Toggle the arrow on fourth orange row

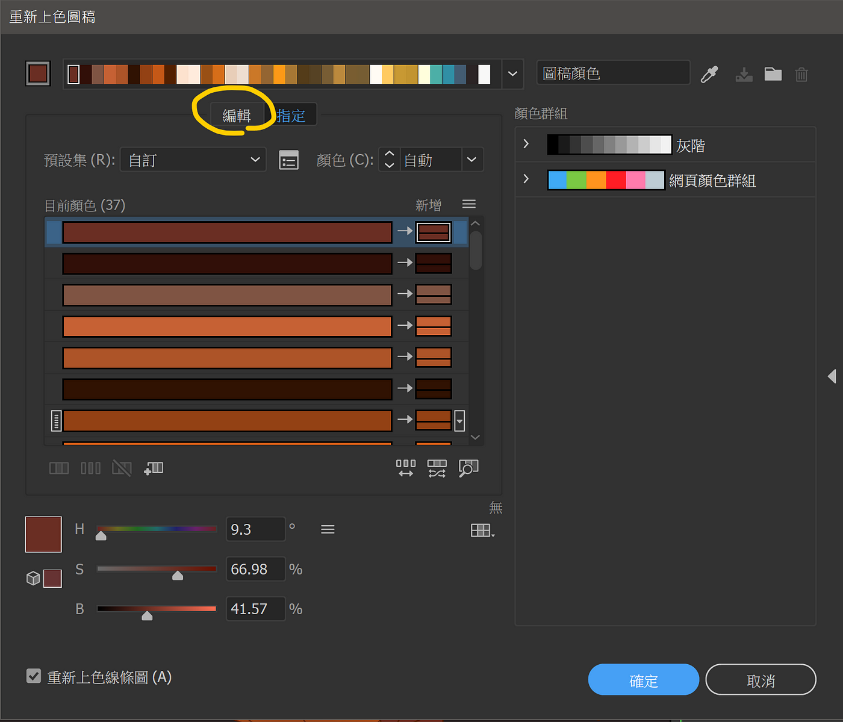coord(405,325)
